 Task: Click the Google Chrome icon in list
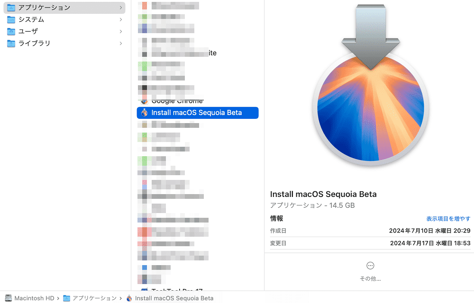145,102
